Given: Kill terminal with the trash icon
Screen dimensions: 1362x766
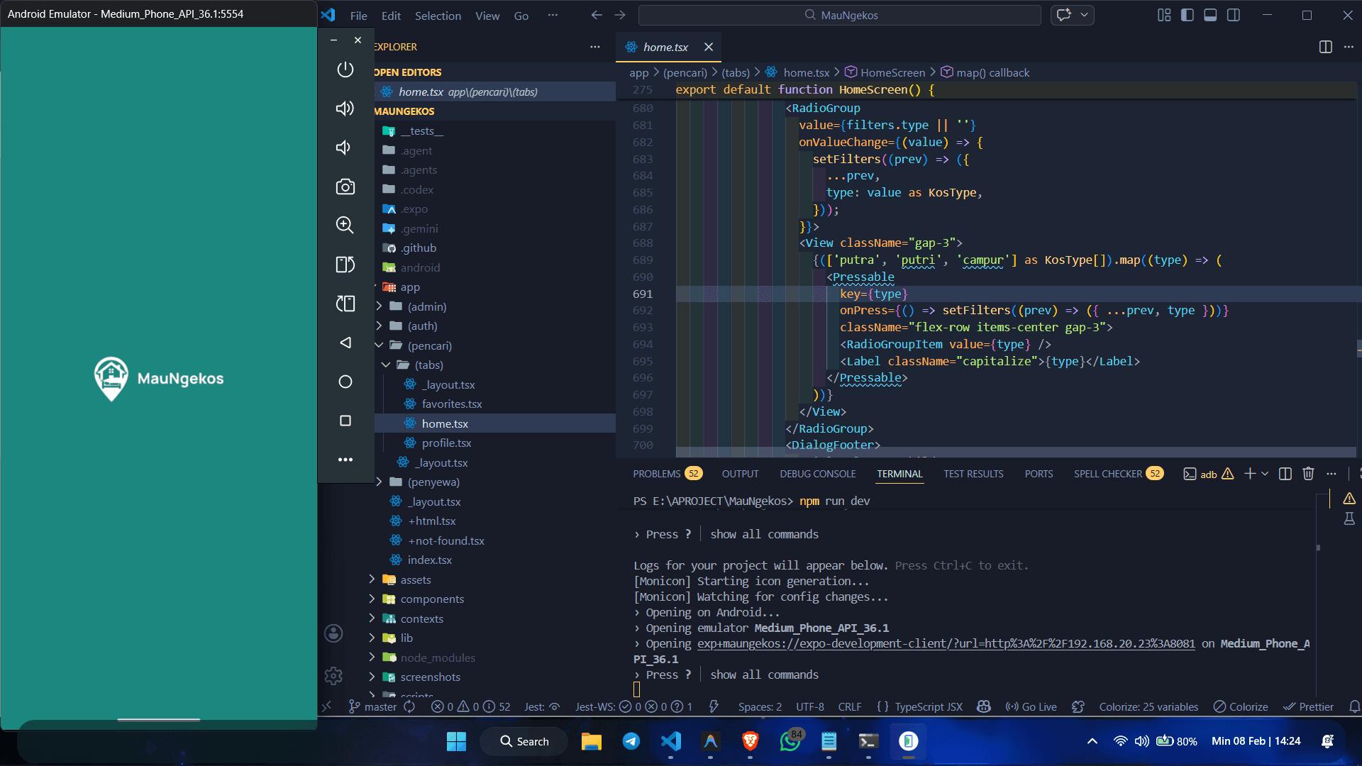Looking at the screenshot, I should click(1308, 474).
